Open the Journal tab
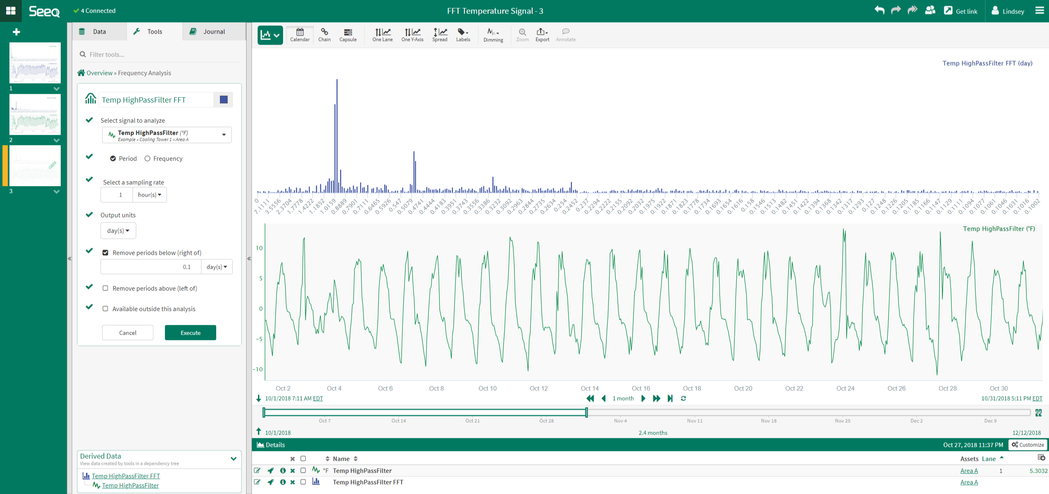 pos(213,32)
